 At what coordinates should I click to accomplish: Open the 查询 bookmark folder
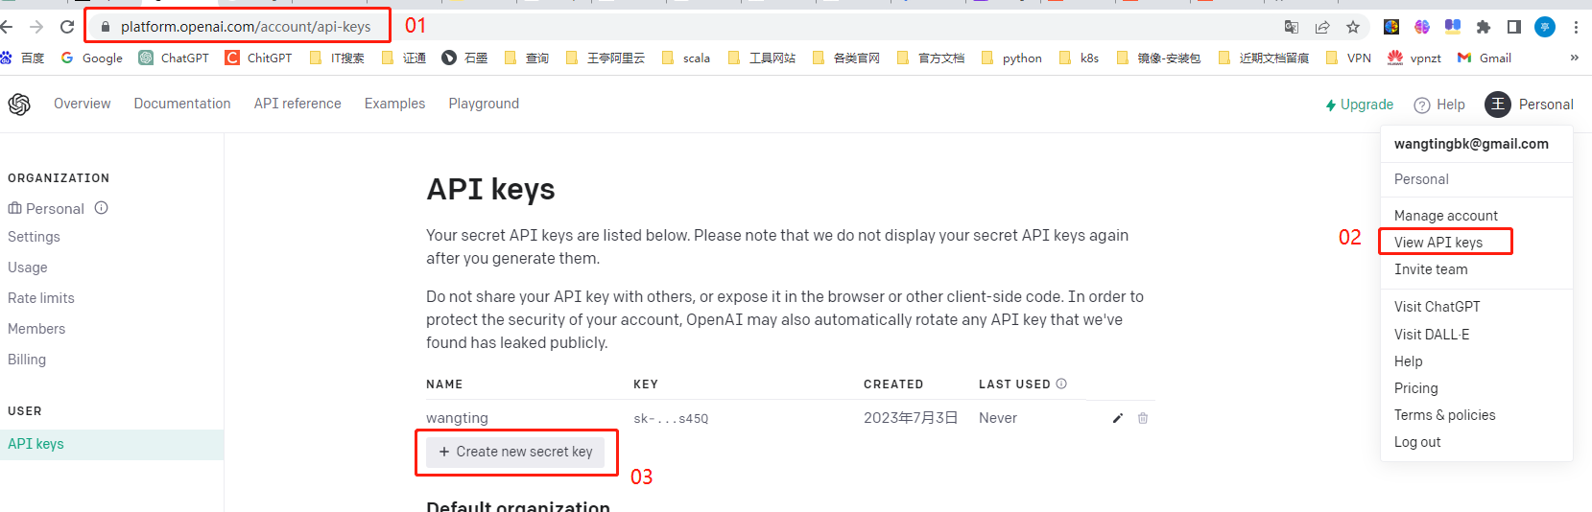pos(527,58)
